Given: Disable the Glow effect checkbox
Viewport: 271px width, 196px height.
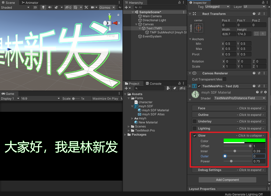Looking at the screenshot, I should tap(195, 135).
